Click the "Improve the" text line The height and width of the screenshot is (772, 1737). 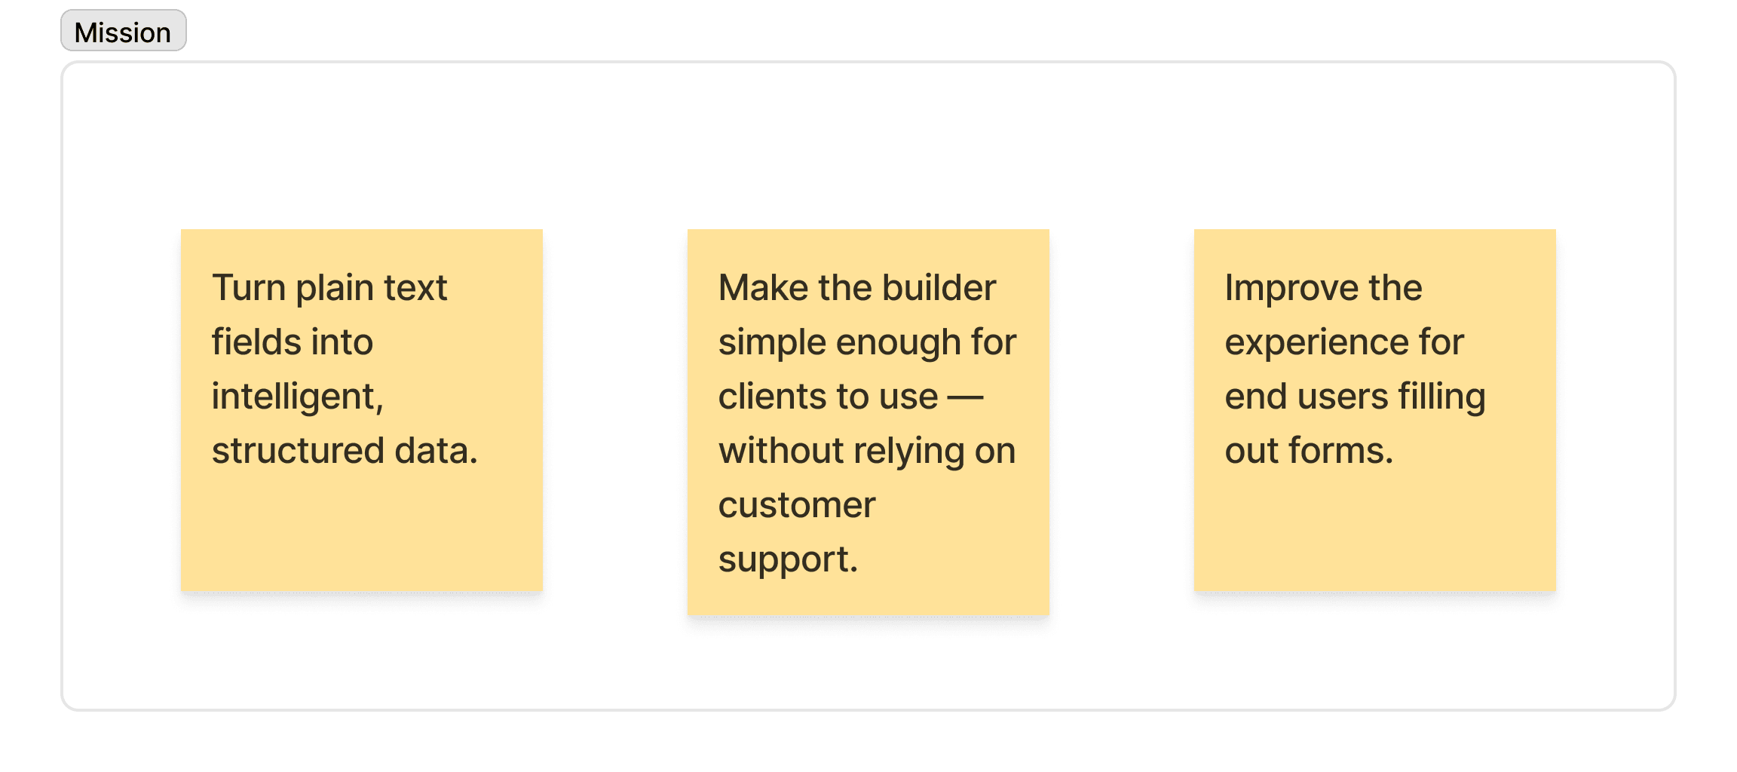click(1323, 288)
